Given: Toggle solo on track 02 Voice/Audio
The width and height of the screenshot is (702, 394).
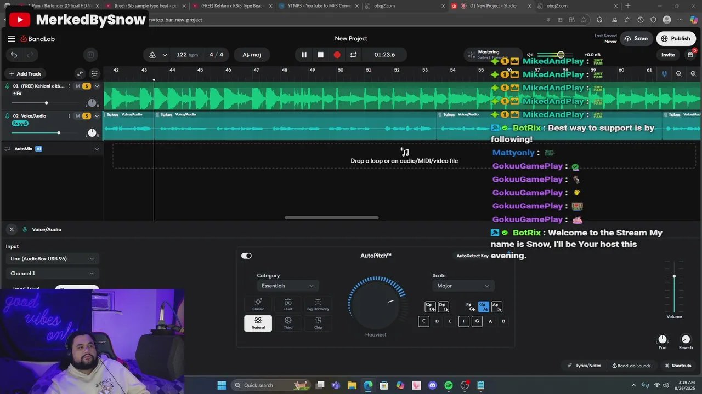Looking at the screenshot, I should tap(86, 116).
